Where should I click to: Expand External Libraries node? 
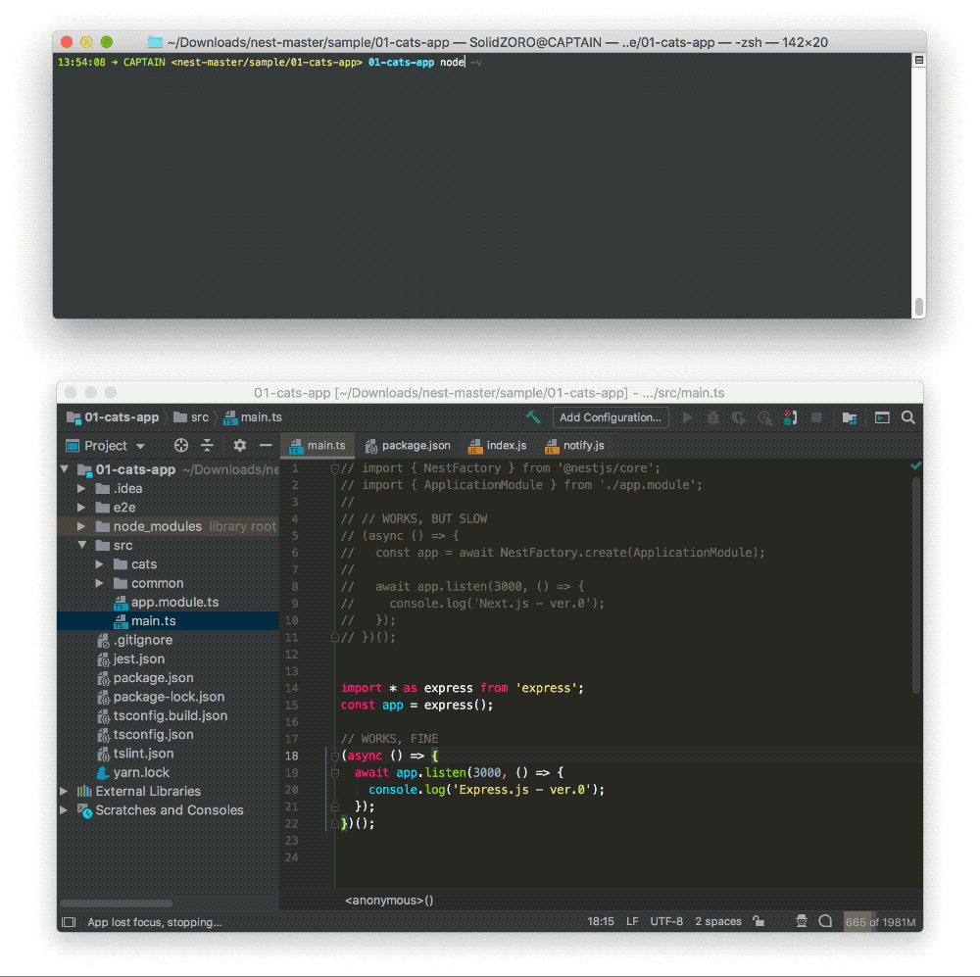tap(64, 791)
